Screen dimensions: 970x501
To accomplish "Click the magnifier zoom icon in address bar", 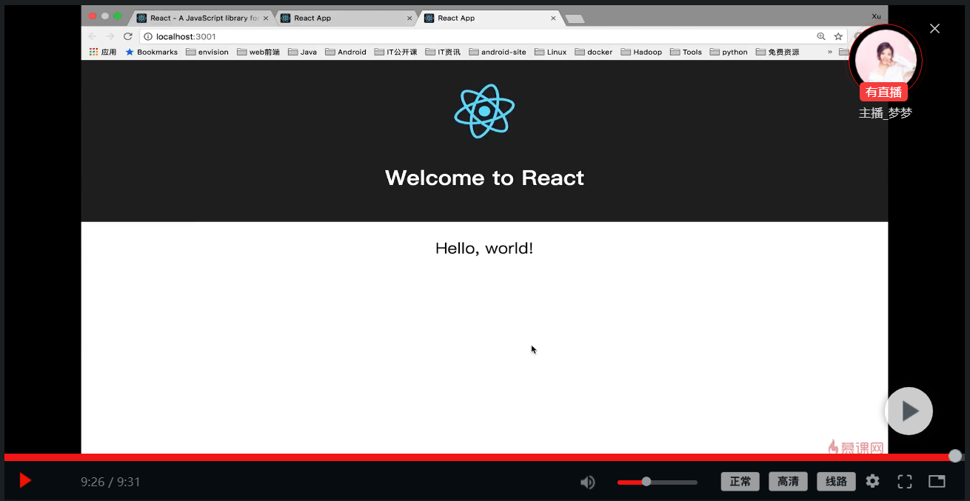I will [x=820, y=36].
